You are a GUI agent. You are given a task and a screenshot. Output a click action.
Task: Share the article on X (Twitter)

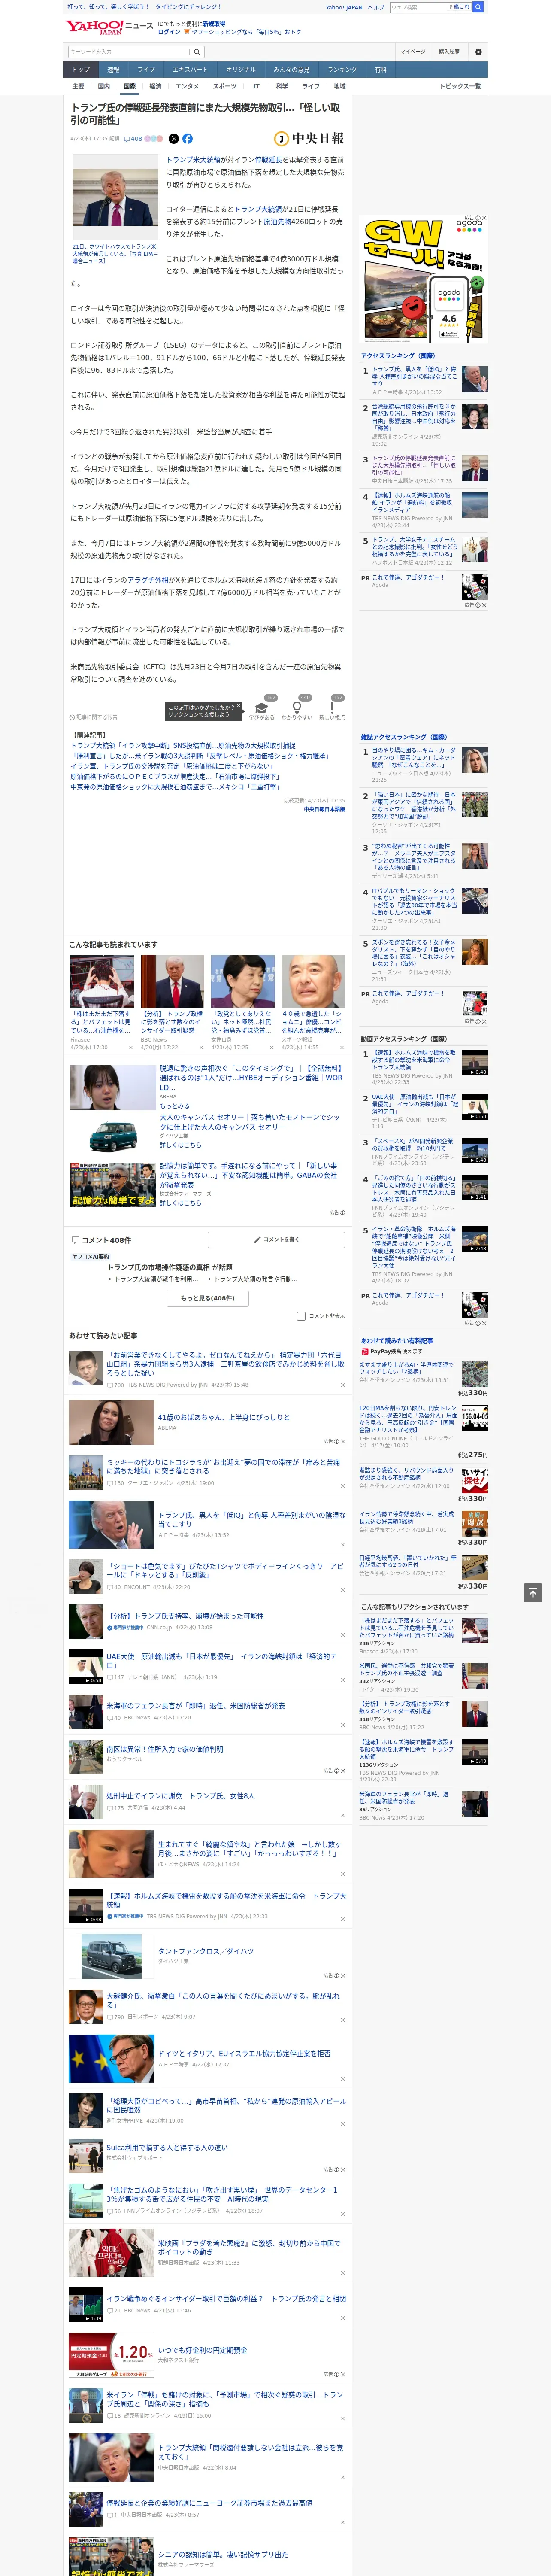point(173,139)
